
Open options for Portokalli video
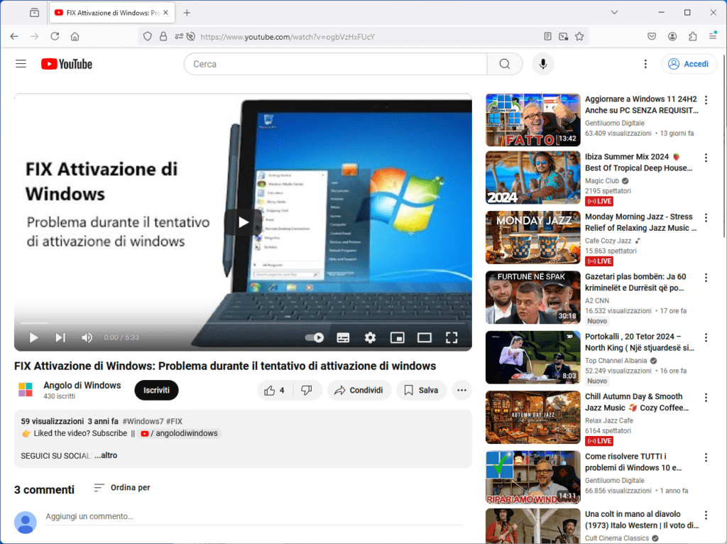(706, 337)
